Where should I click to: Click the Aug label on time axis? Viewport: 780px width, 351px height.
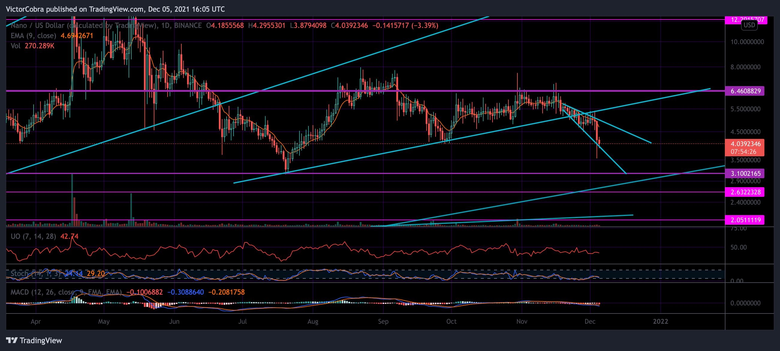(313, 321)
